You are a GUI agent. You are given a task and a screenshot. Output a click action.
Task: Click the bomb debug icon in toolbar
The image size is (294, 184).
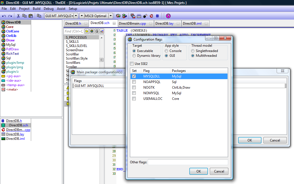point(145,16)
